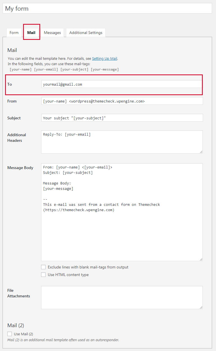Enable Exclude lines with blank mail-tags checkbox
The height and width of the screenshot is (351, 216).
pos(43,267)
